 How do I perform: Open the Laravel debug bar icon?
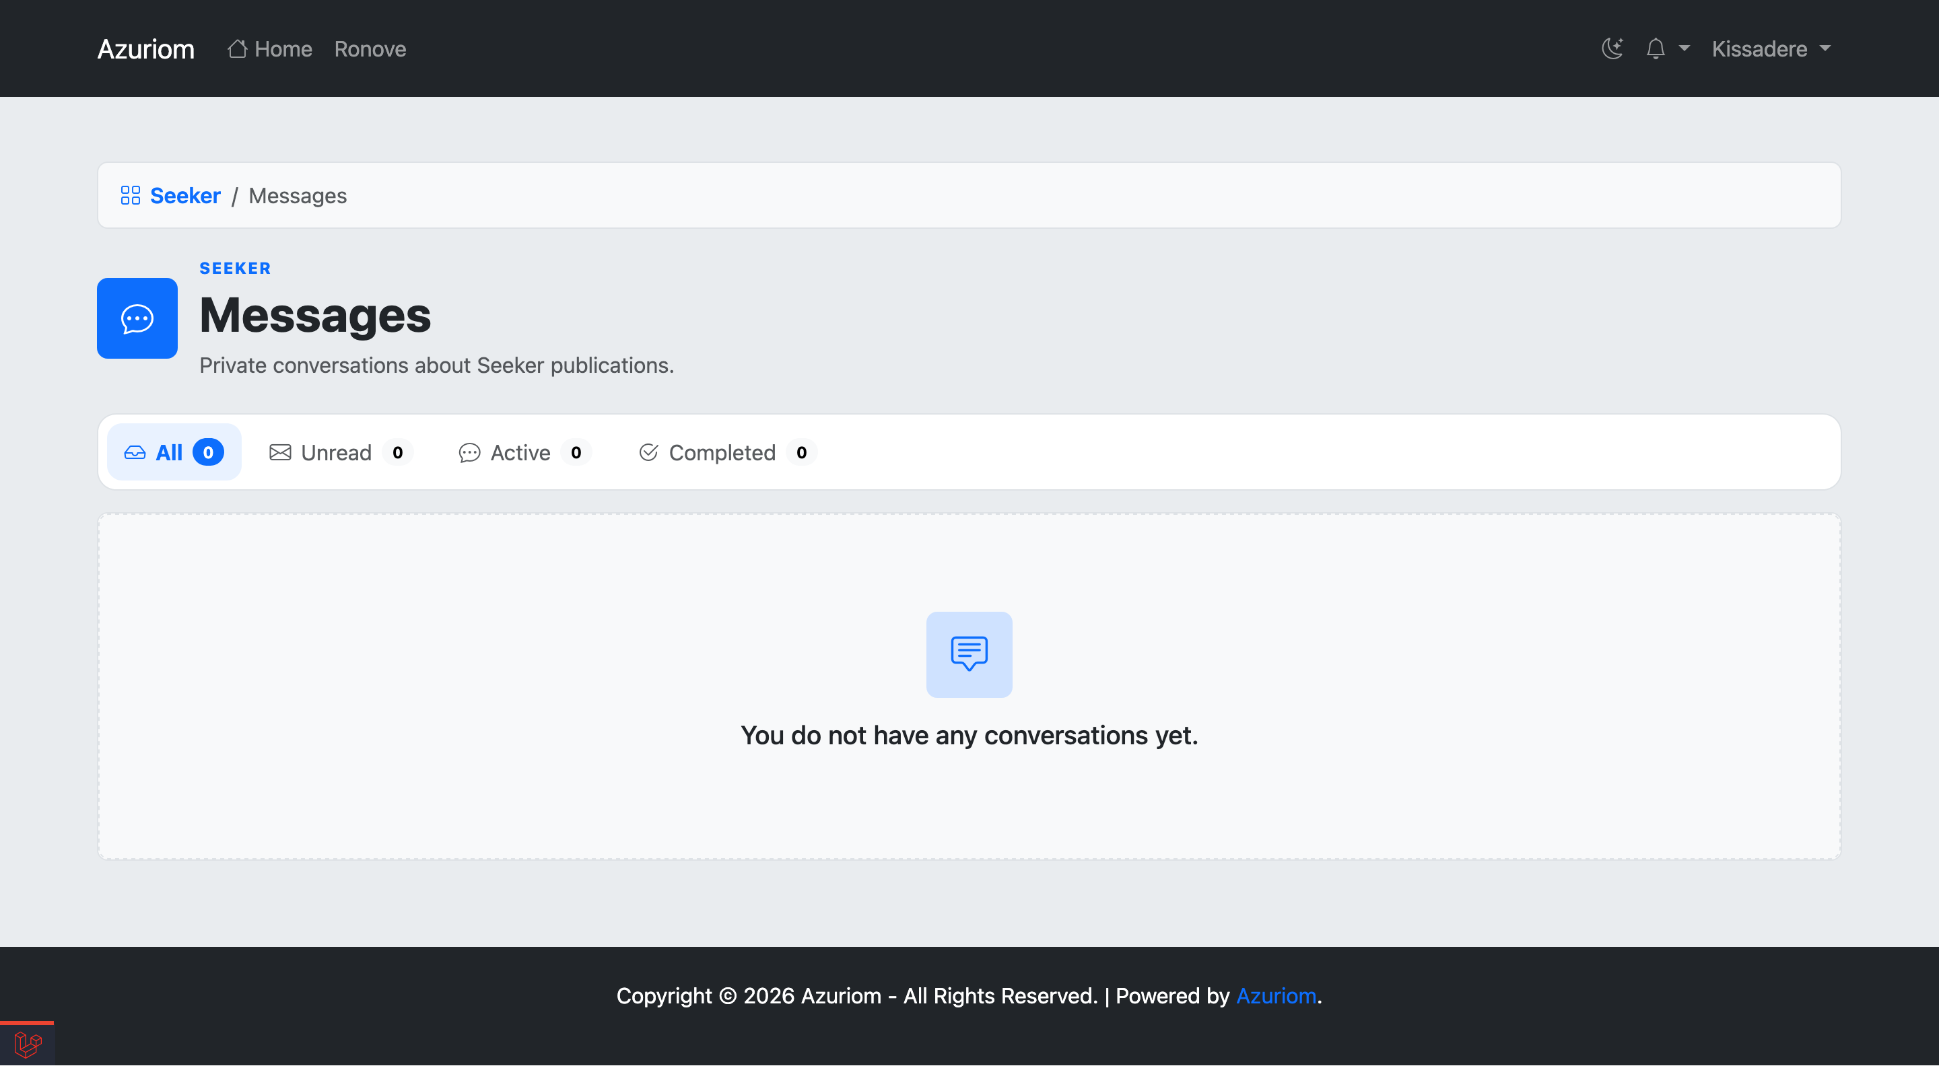pos(28,1044)
